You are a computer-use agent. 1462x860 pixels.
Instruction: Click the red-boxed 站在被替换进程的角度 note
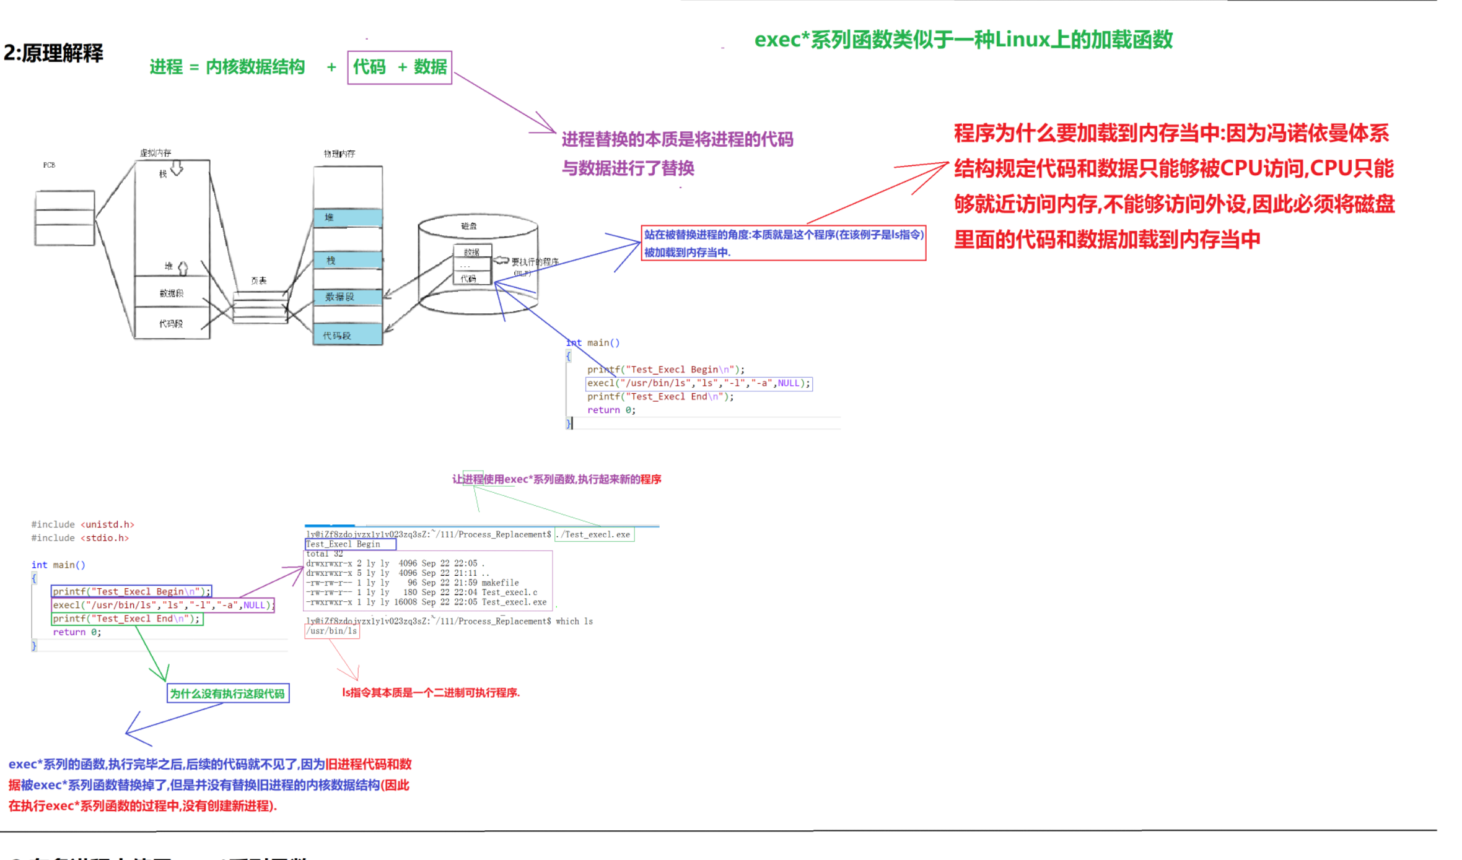point(783,243)
